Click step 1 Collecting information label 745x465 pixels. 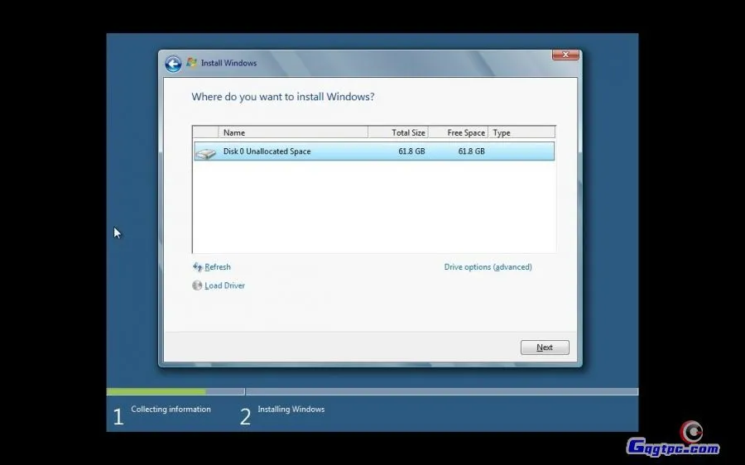pyautogui.click(x=171, y=410)
